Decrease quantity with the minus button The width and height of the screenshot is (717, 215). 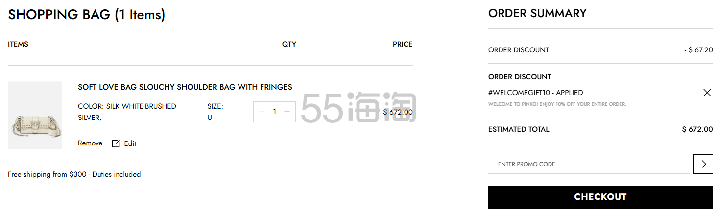[x=262, y=112]
